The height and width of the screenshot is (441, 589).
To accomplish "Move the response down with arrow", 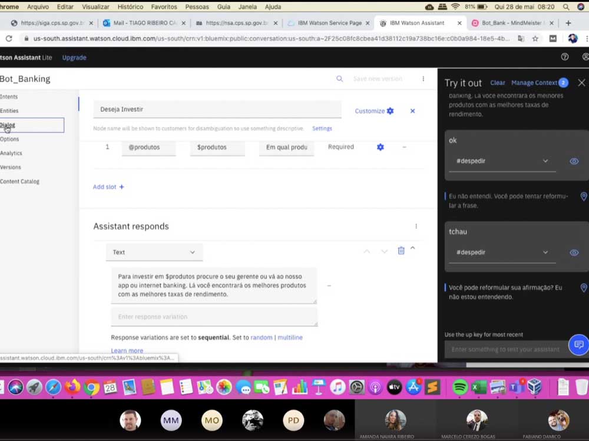I will [x=384, y=252].
